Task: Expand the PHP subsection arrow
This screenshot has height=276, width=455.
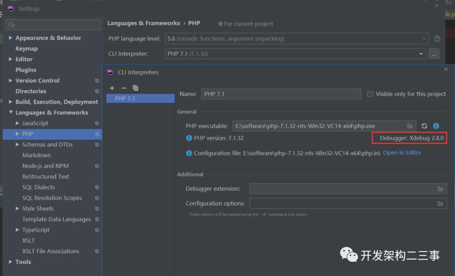Action: tap(17, 134)
